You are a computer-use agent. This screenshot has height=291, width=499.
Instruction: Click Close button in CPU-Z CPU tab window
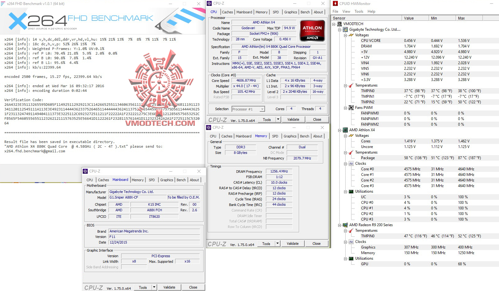(317, 119)
